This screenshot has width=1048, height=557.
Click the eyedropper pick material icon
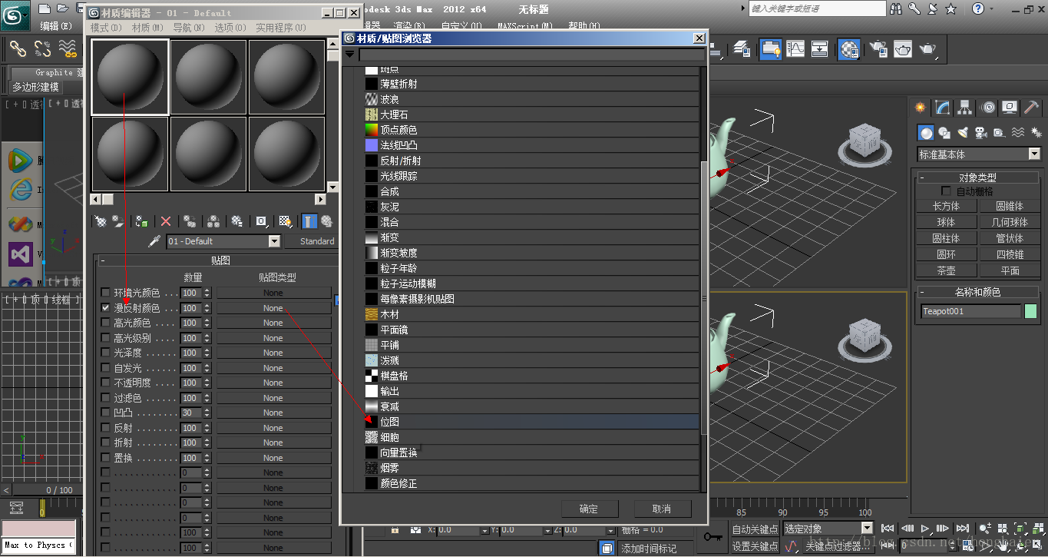coord(154,241)
